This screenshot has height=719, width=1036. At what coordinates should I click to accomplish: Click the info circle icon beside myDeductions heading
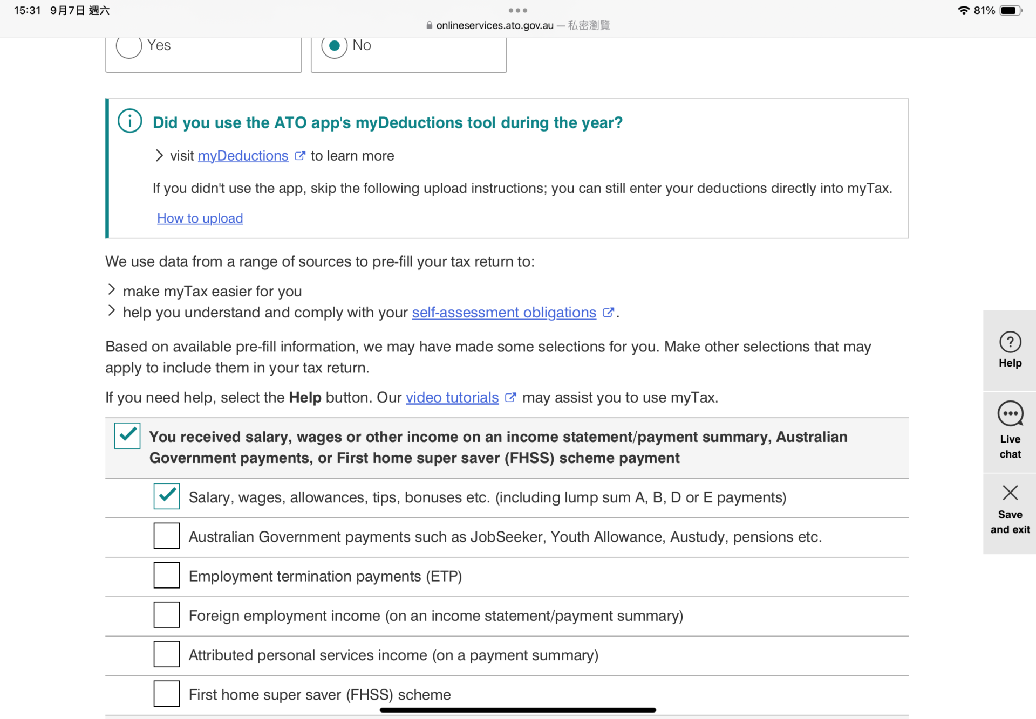pyautogui.click(x=129, y=121)
